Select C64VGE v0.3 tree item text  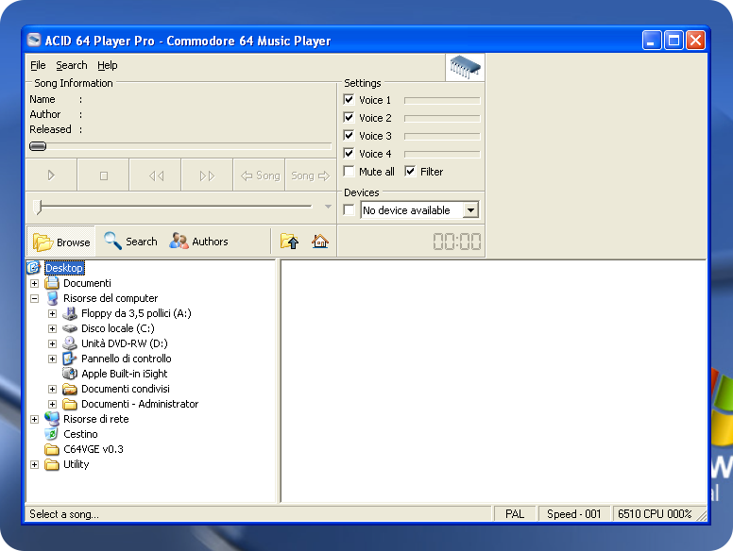94,449
